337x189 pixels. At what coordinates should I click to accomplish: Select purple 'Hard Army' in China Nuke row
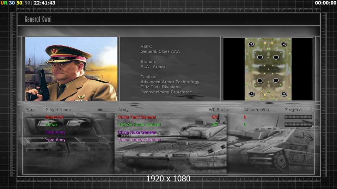55,132
